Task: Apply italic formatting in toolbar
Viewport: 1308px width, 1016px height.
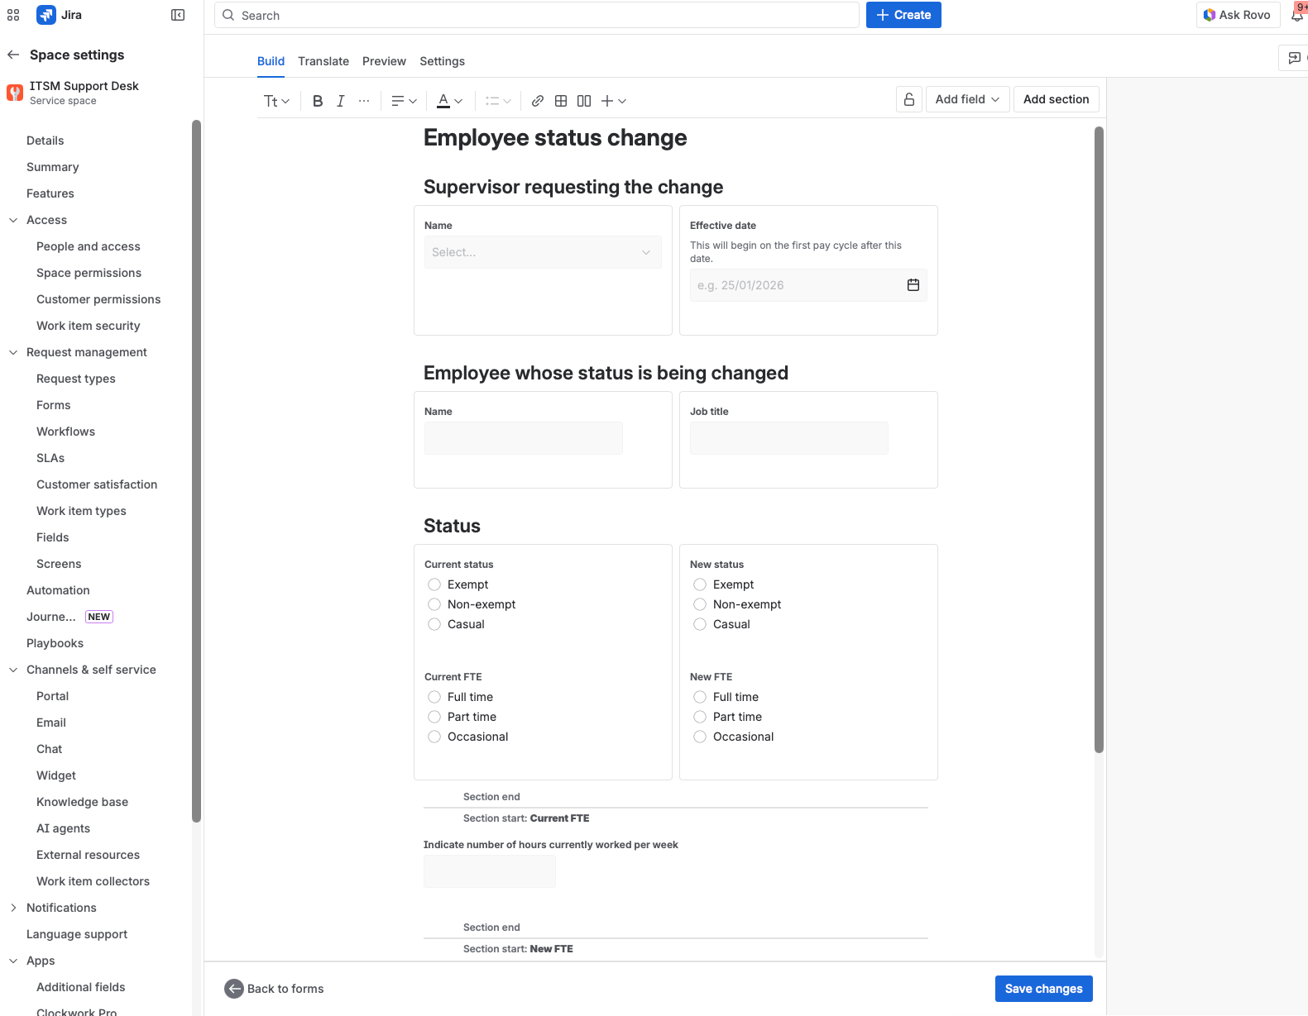Action: tap(340, 101)
